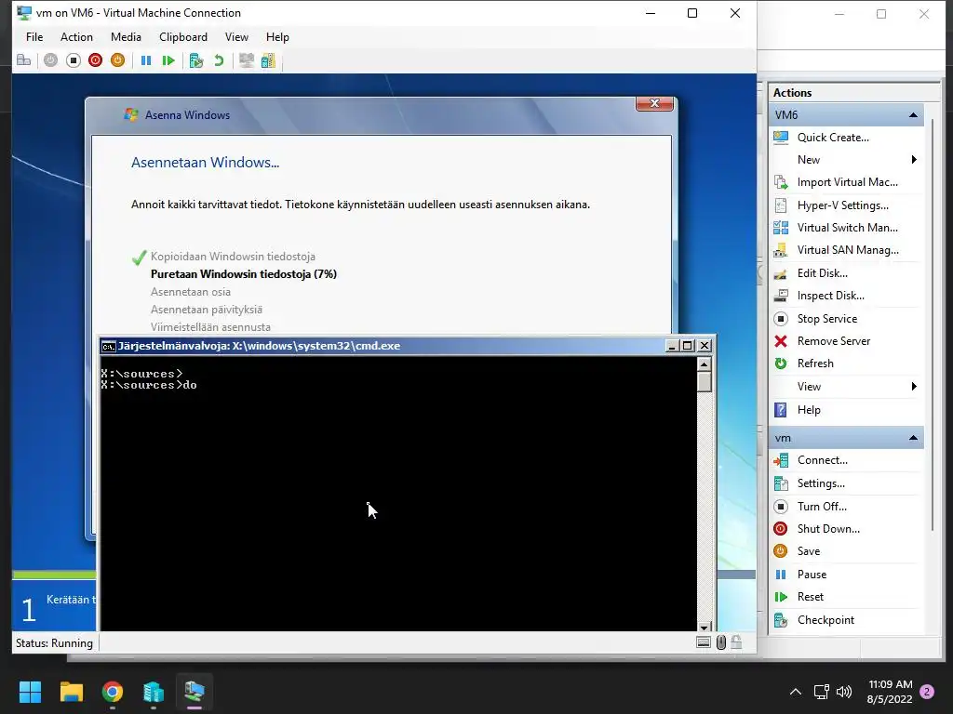Click Save in vm actions
This screenshot has width=953, height=714.
point(809,551)
